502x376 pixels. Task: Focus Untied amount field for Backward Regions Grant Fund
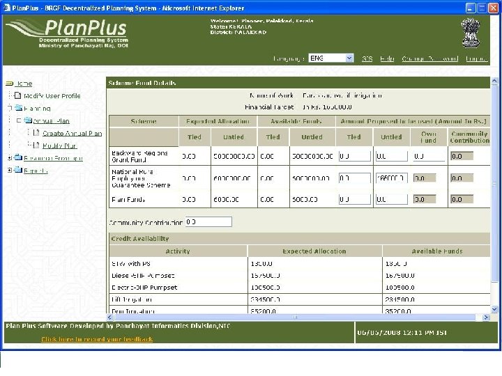coord(391,156)
